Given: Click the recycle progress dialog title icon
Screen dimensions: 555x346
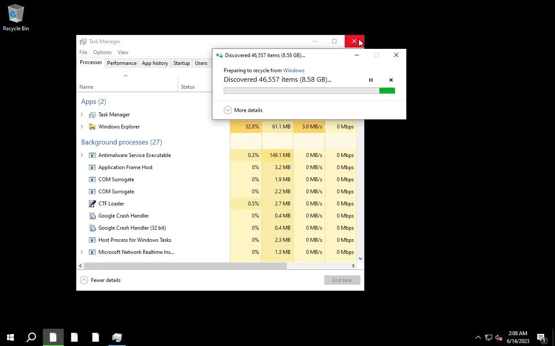Looking at the screenshot, I should [x=219, y=55].
